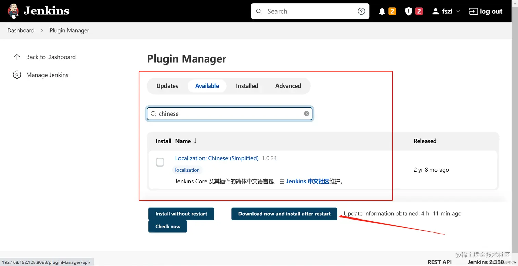This screenshot has width=518, height=266.
Task: Check the Localization: Chinese (Simplified) install checkbox
Action: coord(160,162)
